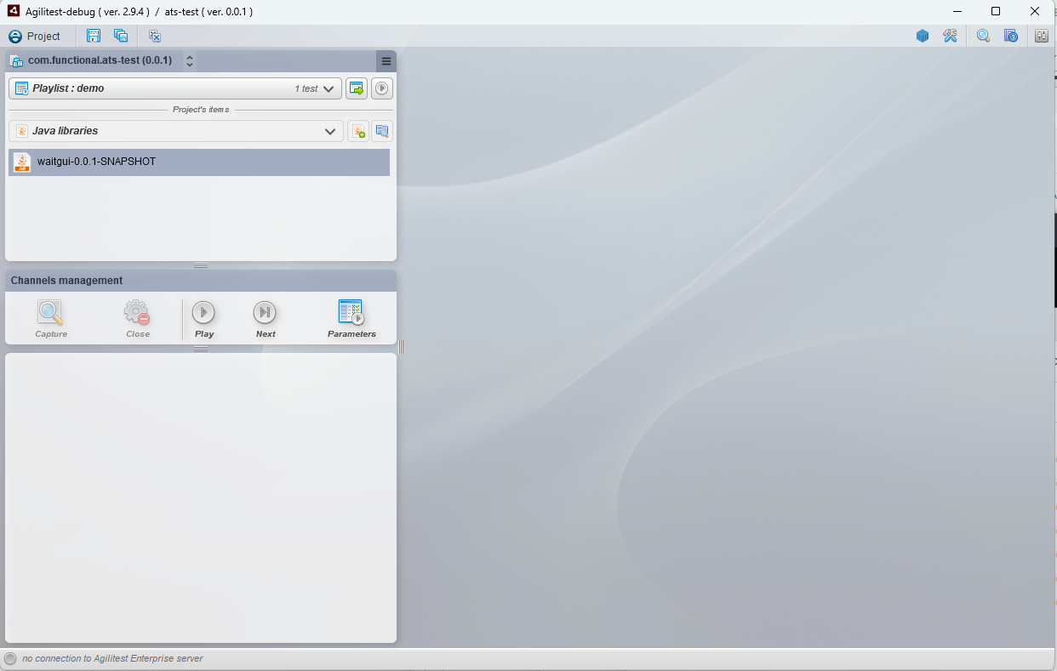Open the wrench and screwdriver tools icon
Viewport: 1057px width, 671px height.
pyautogui.click(x=950, y=36)
